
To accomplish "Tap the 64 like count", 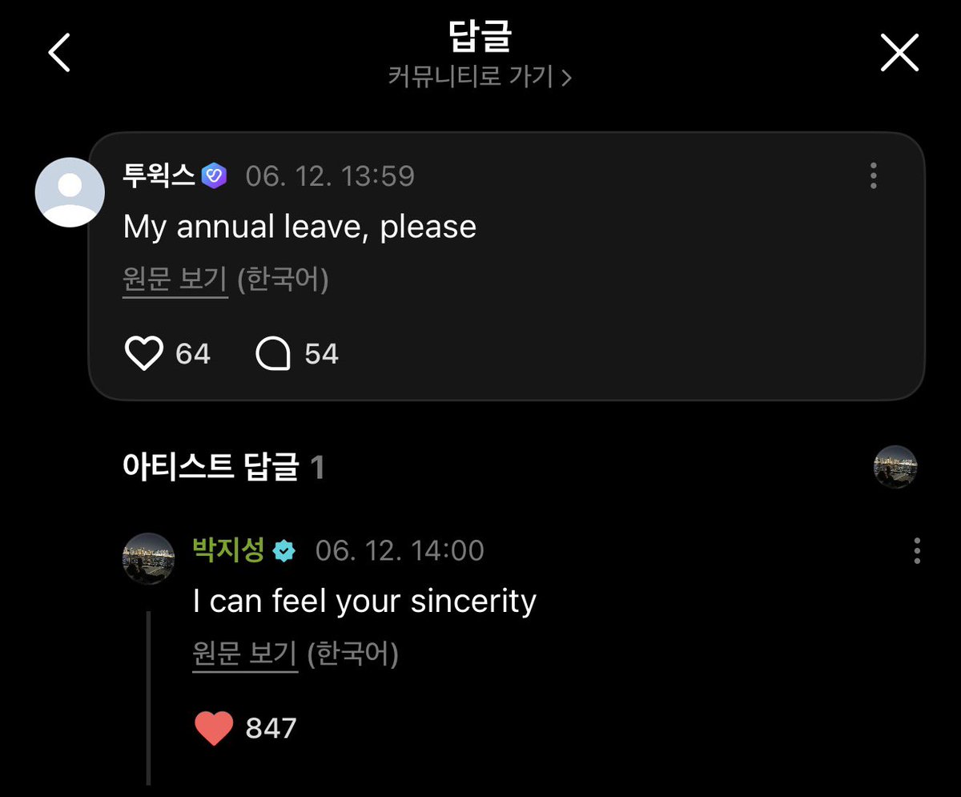I will point(193,353).
